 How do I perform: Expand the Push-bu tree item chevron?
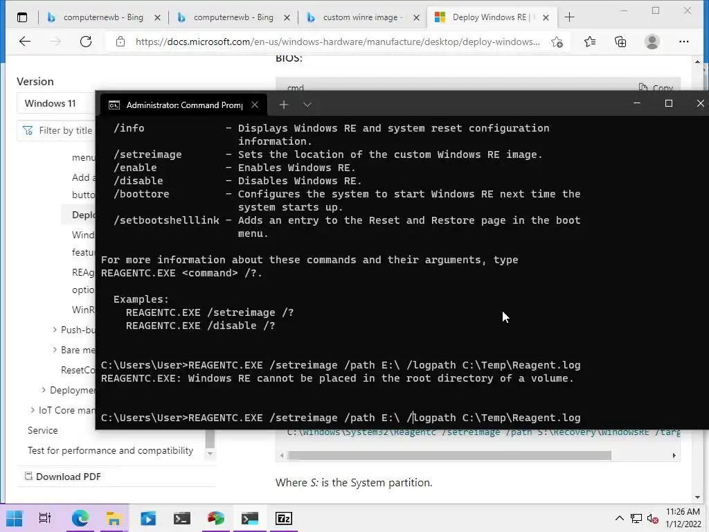click(55, 330)
